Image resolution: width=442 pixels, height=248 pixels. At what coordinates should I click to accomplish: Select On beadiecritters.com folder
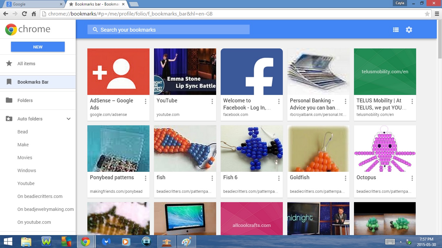(40, 196)
